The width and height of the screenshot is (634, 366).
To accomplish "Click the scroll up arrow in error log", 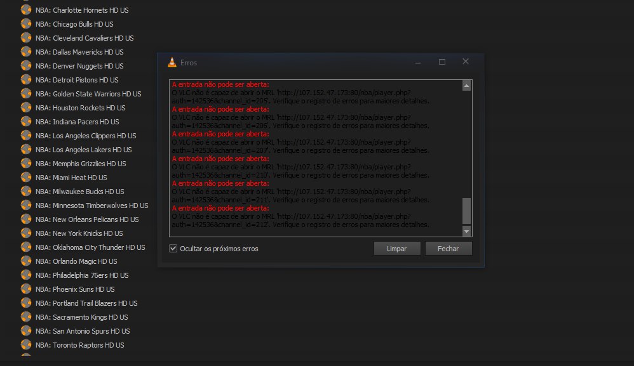I will point(466,86).
